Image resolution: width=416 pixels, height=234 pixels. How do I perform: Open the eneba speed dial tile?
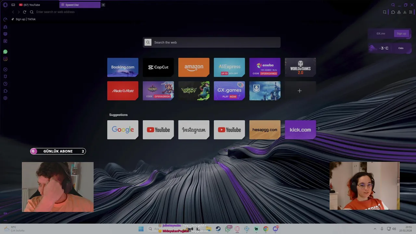click(265, 67)
